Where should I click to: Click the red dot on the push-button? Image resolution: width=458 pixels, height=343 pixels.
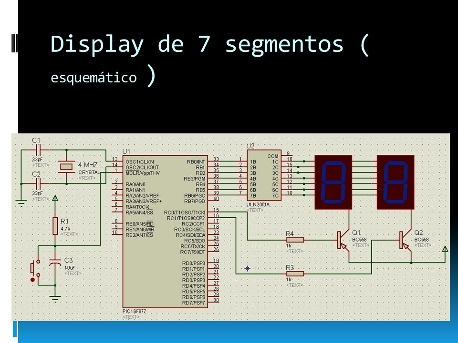click(x=33, y=280)
